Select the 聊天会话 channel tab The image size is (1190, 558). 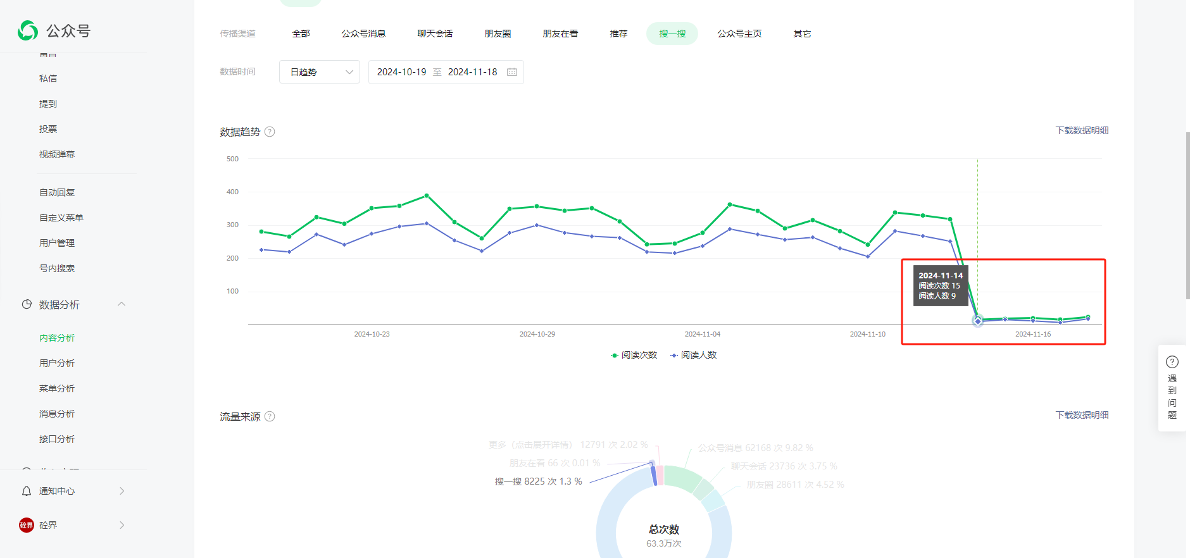coord(435,34)
